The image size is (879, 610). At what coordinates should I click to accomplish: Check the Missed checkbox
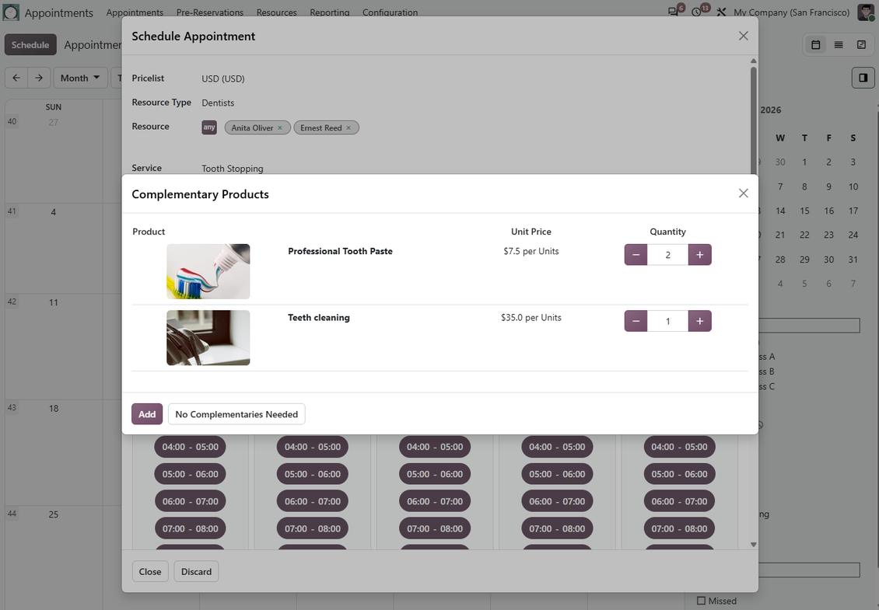point(702,601)
